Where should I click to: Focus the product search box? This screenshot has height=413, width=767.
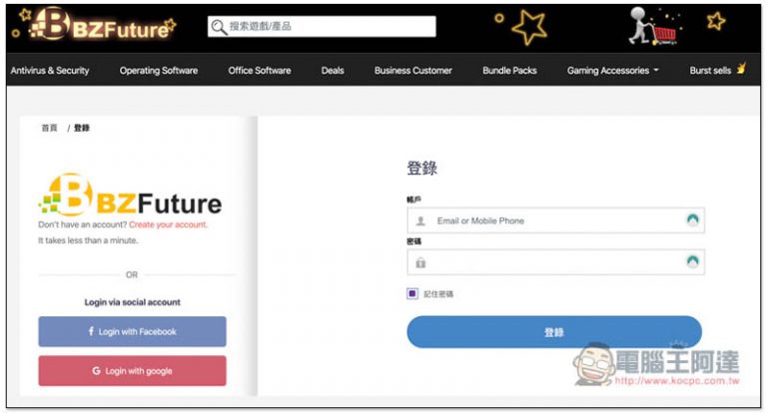[322, 26]
